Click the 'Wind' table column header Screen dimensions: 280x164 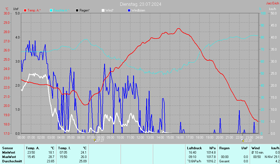tap(256, 148)
